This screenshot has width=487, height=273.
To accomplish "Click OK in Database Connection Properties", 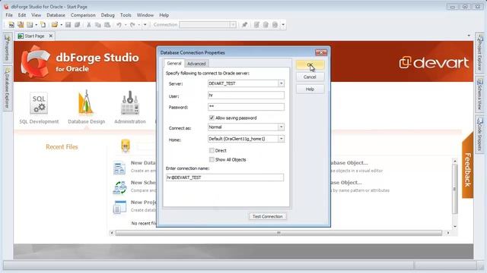I will (310, 64).
